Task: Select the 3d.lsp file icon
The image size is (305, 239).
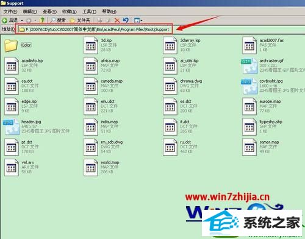Action: point(91,45)
